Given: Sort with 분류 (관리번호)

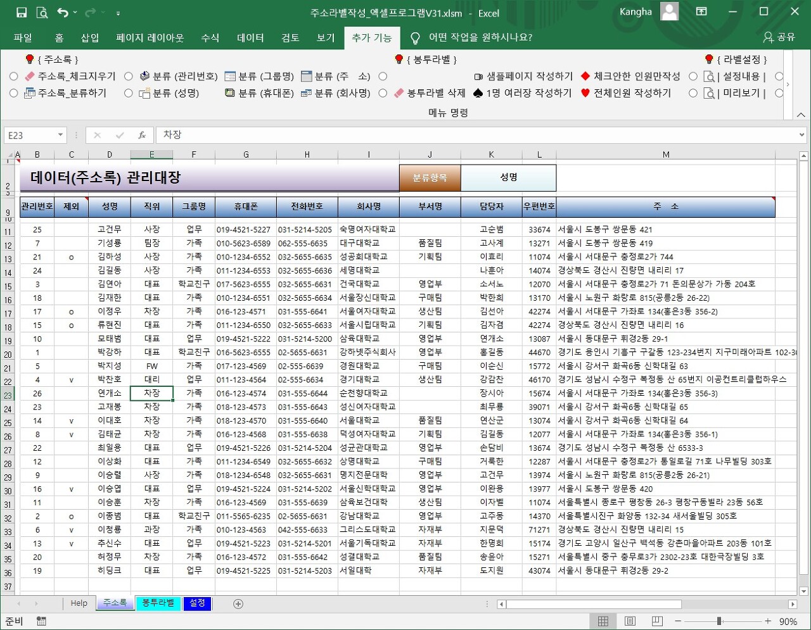Looking at the screenshot, I should tap(178, 76).
